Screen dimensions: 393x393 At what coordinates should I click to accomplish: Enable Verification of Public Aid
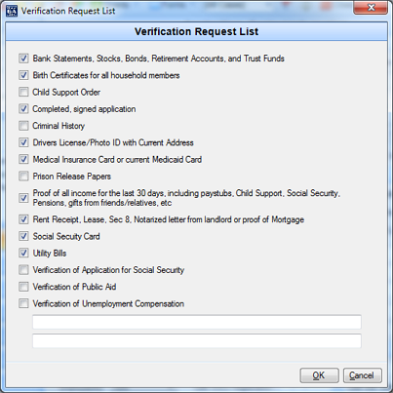(x=23, y=287)
